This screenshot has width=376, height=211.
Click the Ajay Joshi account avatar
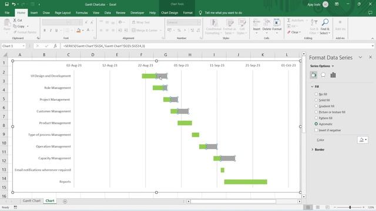point(325,4)
